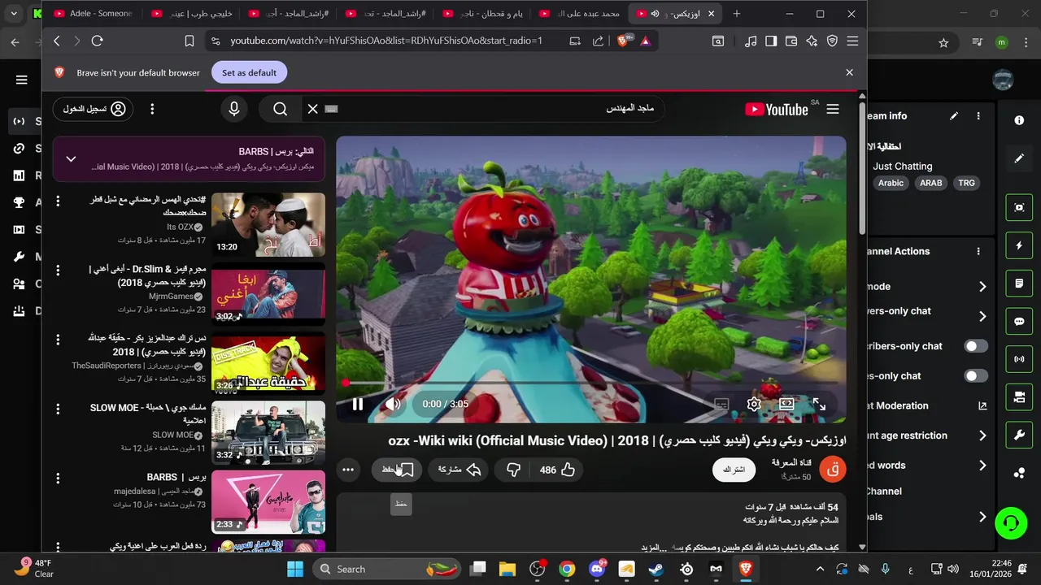Image resolution: width=1041 pixels, height=585 pixels.
Task: Toggle subtitles on the video player
Action: tap(721, 404)
